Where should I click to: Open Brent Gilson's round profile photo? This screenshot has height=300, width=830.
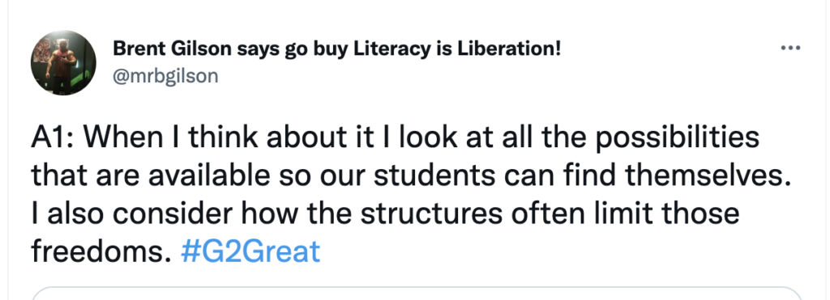tap(63, 63)
